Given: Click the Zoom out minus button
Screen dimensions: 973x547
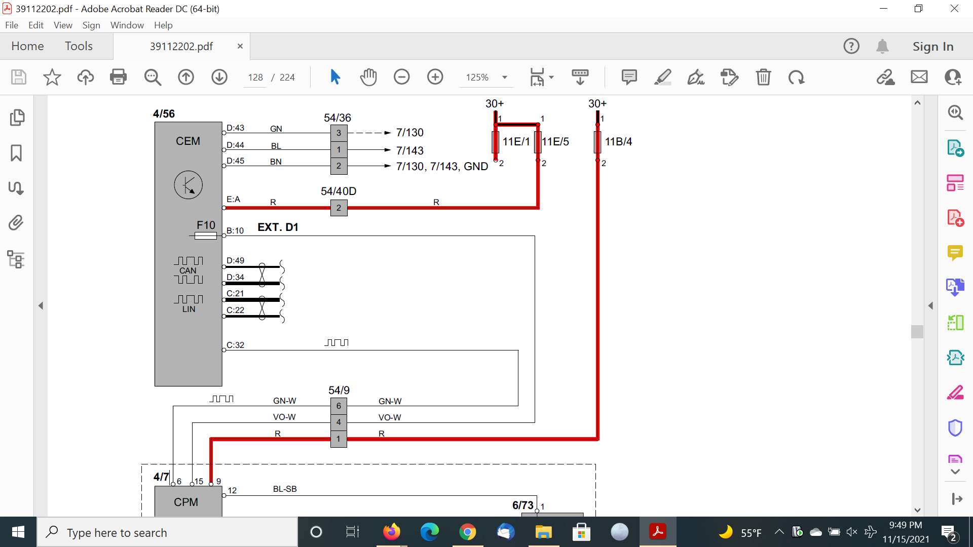Looking at the screenshot, I should click(x=401, y=77).
